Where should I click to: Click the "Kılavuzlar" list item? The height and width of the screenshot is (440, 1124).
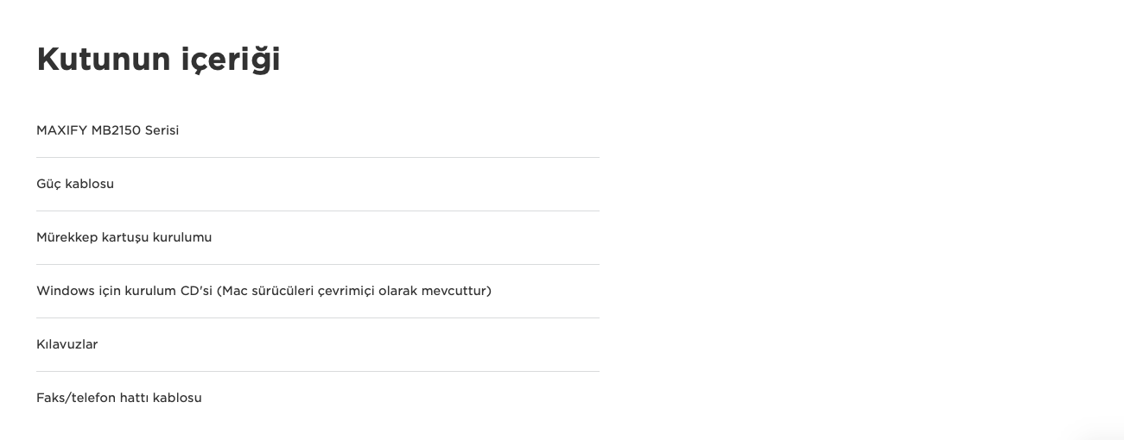[x=67, y=344]
